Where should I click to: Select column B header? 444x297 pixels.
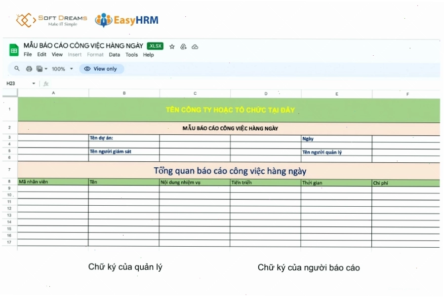click(124, 93)
